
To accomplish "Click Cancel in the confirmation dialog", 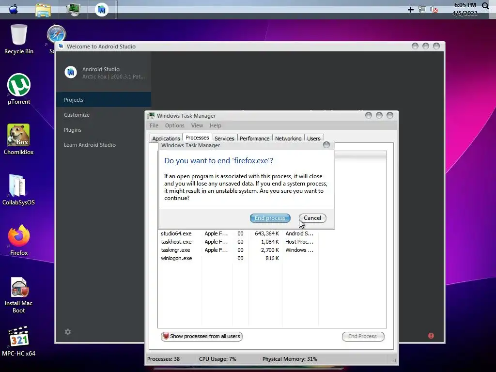I will click(x=312, y=218).
